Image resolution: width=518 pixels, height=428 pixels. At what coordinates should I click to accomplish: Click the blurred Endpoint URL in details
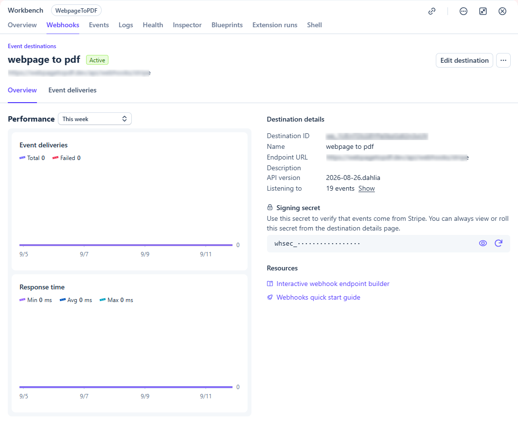point(397,158)
